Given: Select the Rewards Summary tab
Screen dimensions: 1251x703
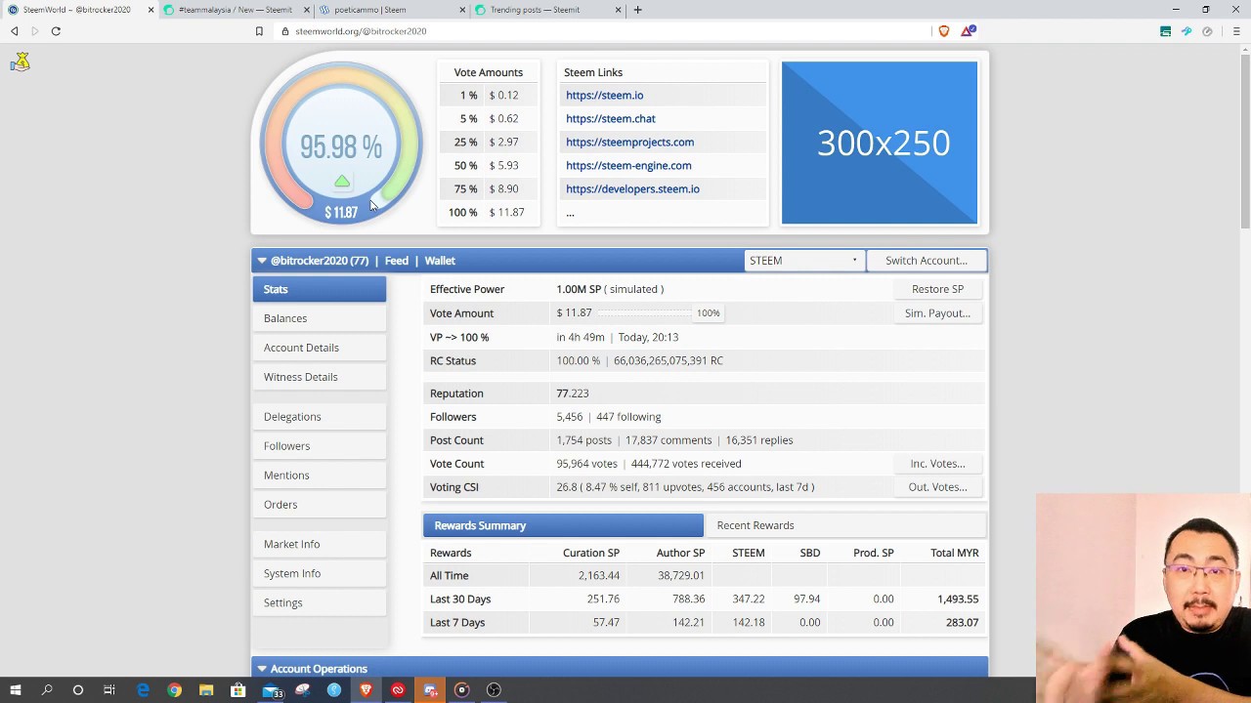Looking at the screenshot, I should (x=563, y=525).
